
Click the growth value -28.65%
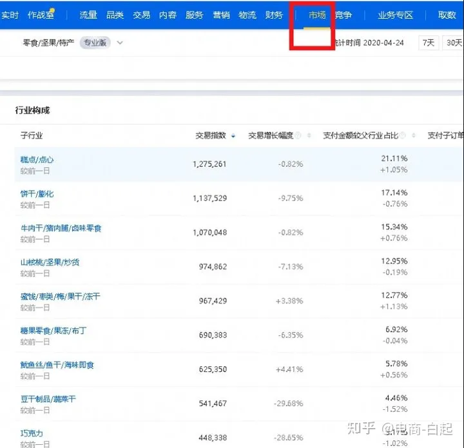pyautogui.click(x=289, y=438)
